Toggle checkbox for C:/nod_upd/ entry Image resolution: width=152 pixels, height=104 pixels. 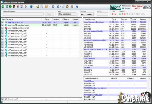coord(2,99)
